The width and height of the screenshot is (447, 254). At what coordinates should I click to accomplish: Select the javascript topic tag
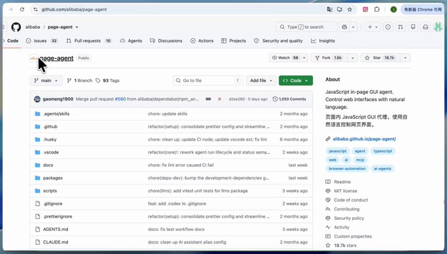(x=337, y=151)
